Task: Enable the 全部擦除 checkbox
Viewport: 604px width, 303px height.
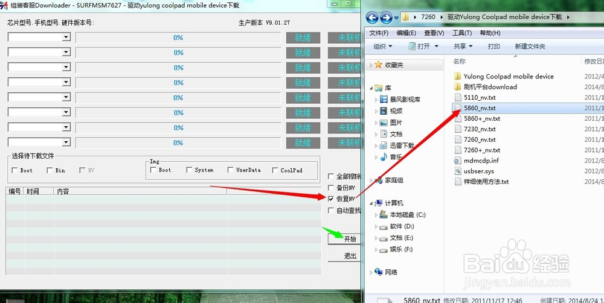Action: coord(330,176)
